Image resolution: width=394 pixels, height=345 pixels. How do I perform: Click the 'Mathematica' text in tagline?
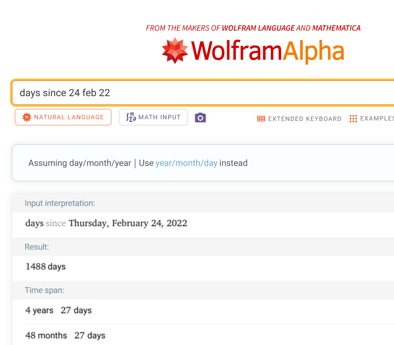point(336,28)
